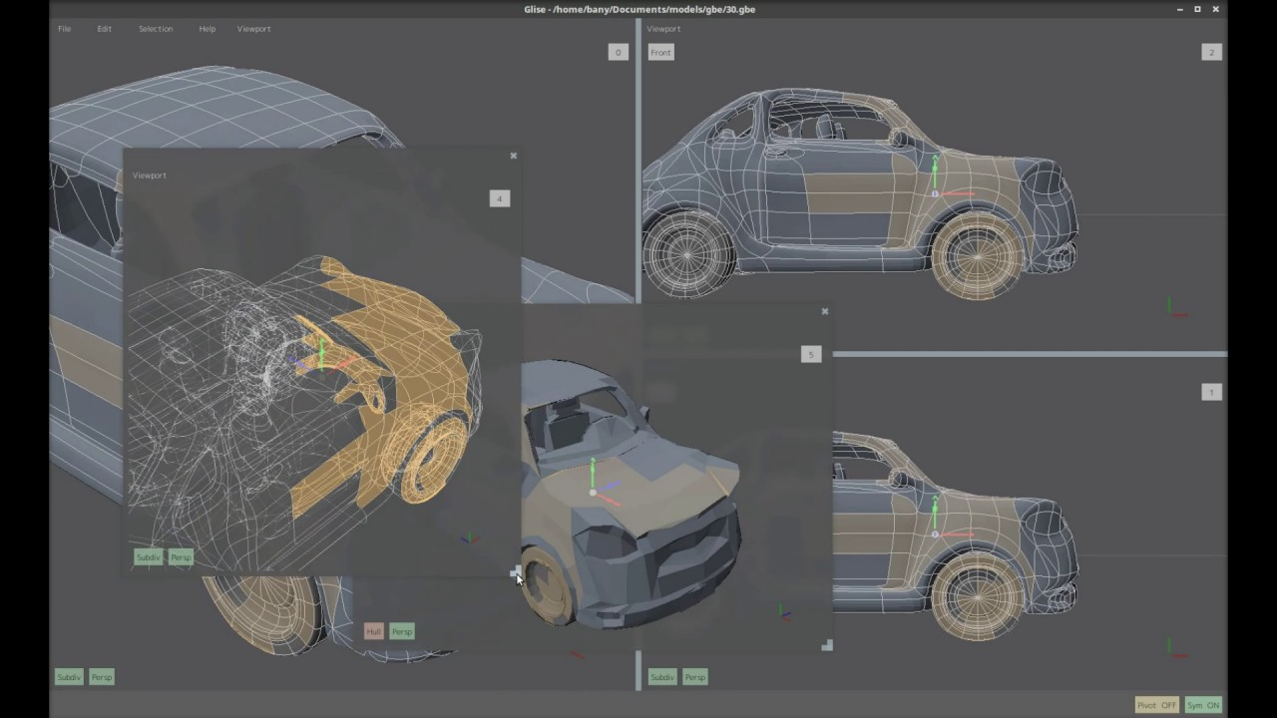Open the File menu

(64, 29)
